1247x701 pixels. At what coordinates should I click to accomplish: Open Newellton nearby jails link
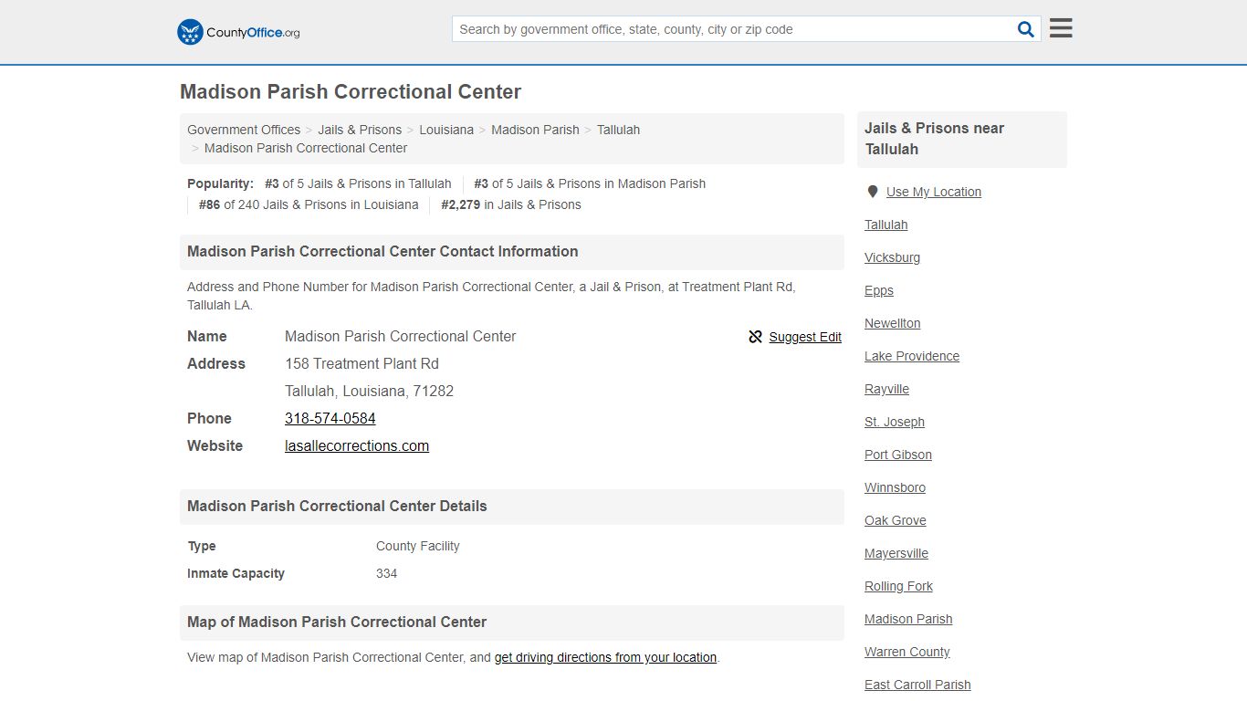click(893, 323)
